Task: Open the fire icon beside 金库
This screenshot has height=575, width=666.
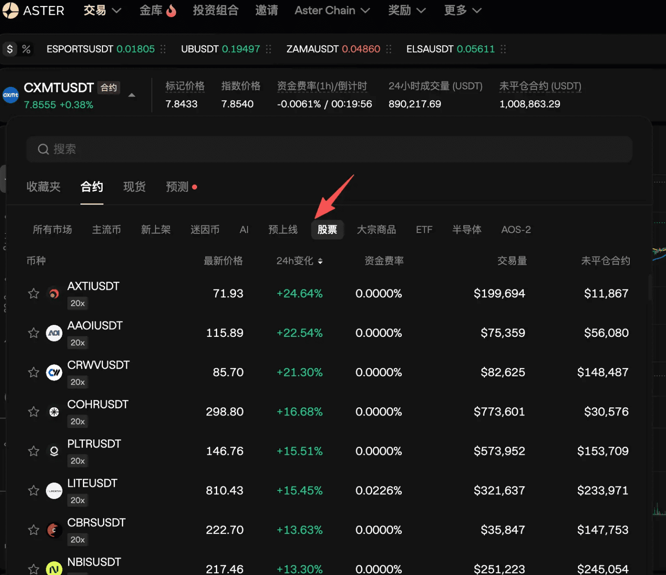Action: tap(171, 11)
